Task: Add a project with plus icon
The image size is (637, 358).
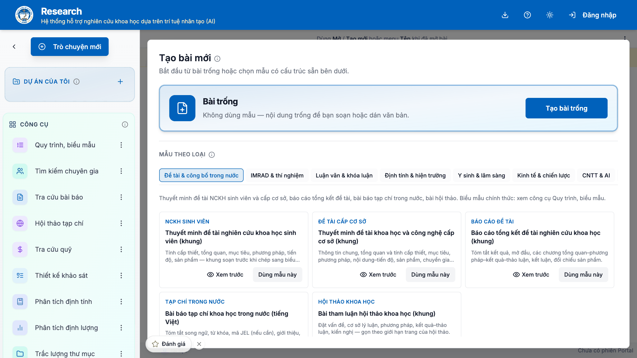Action: click(x=120, y=81)
